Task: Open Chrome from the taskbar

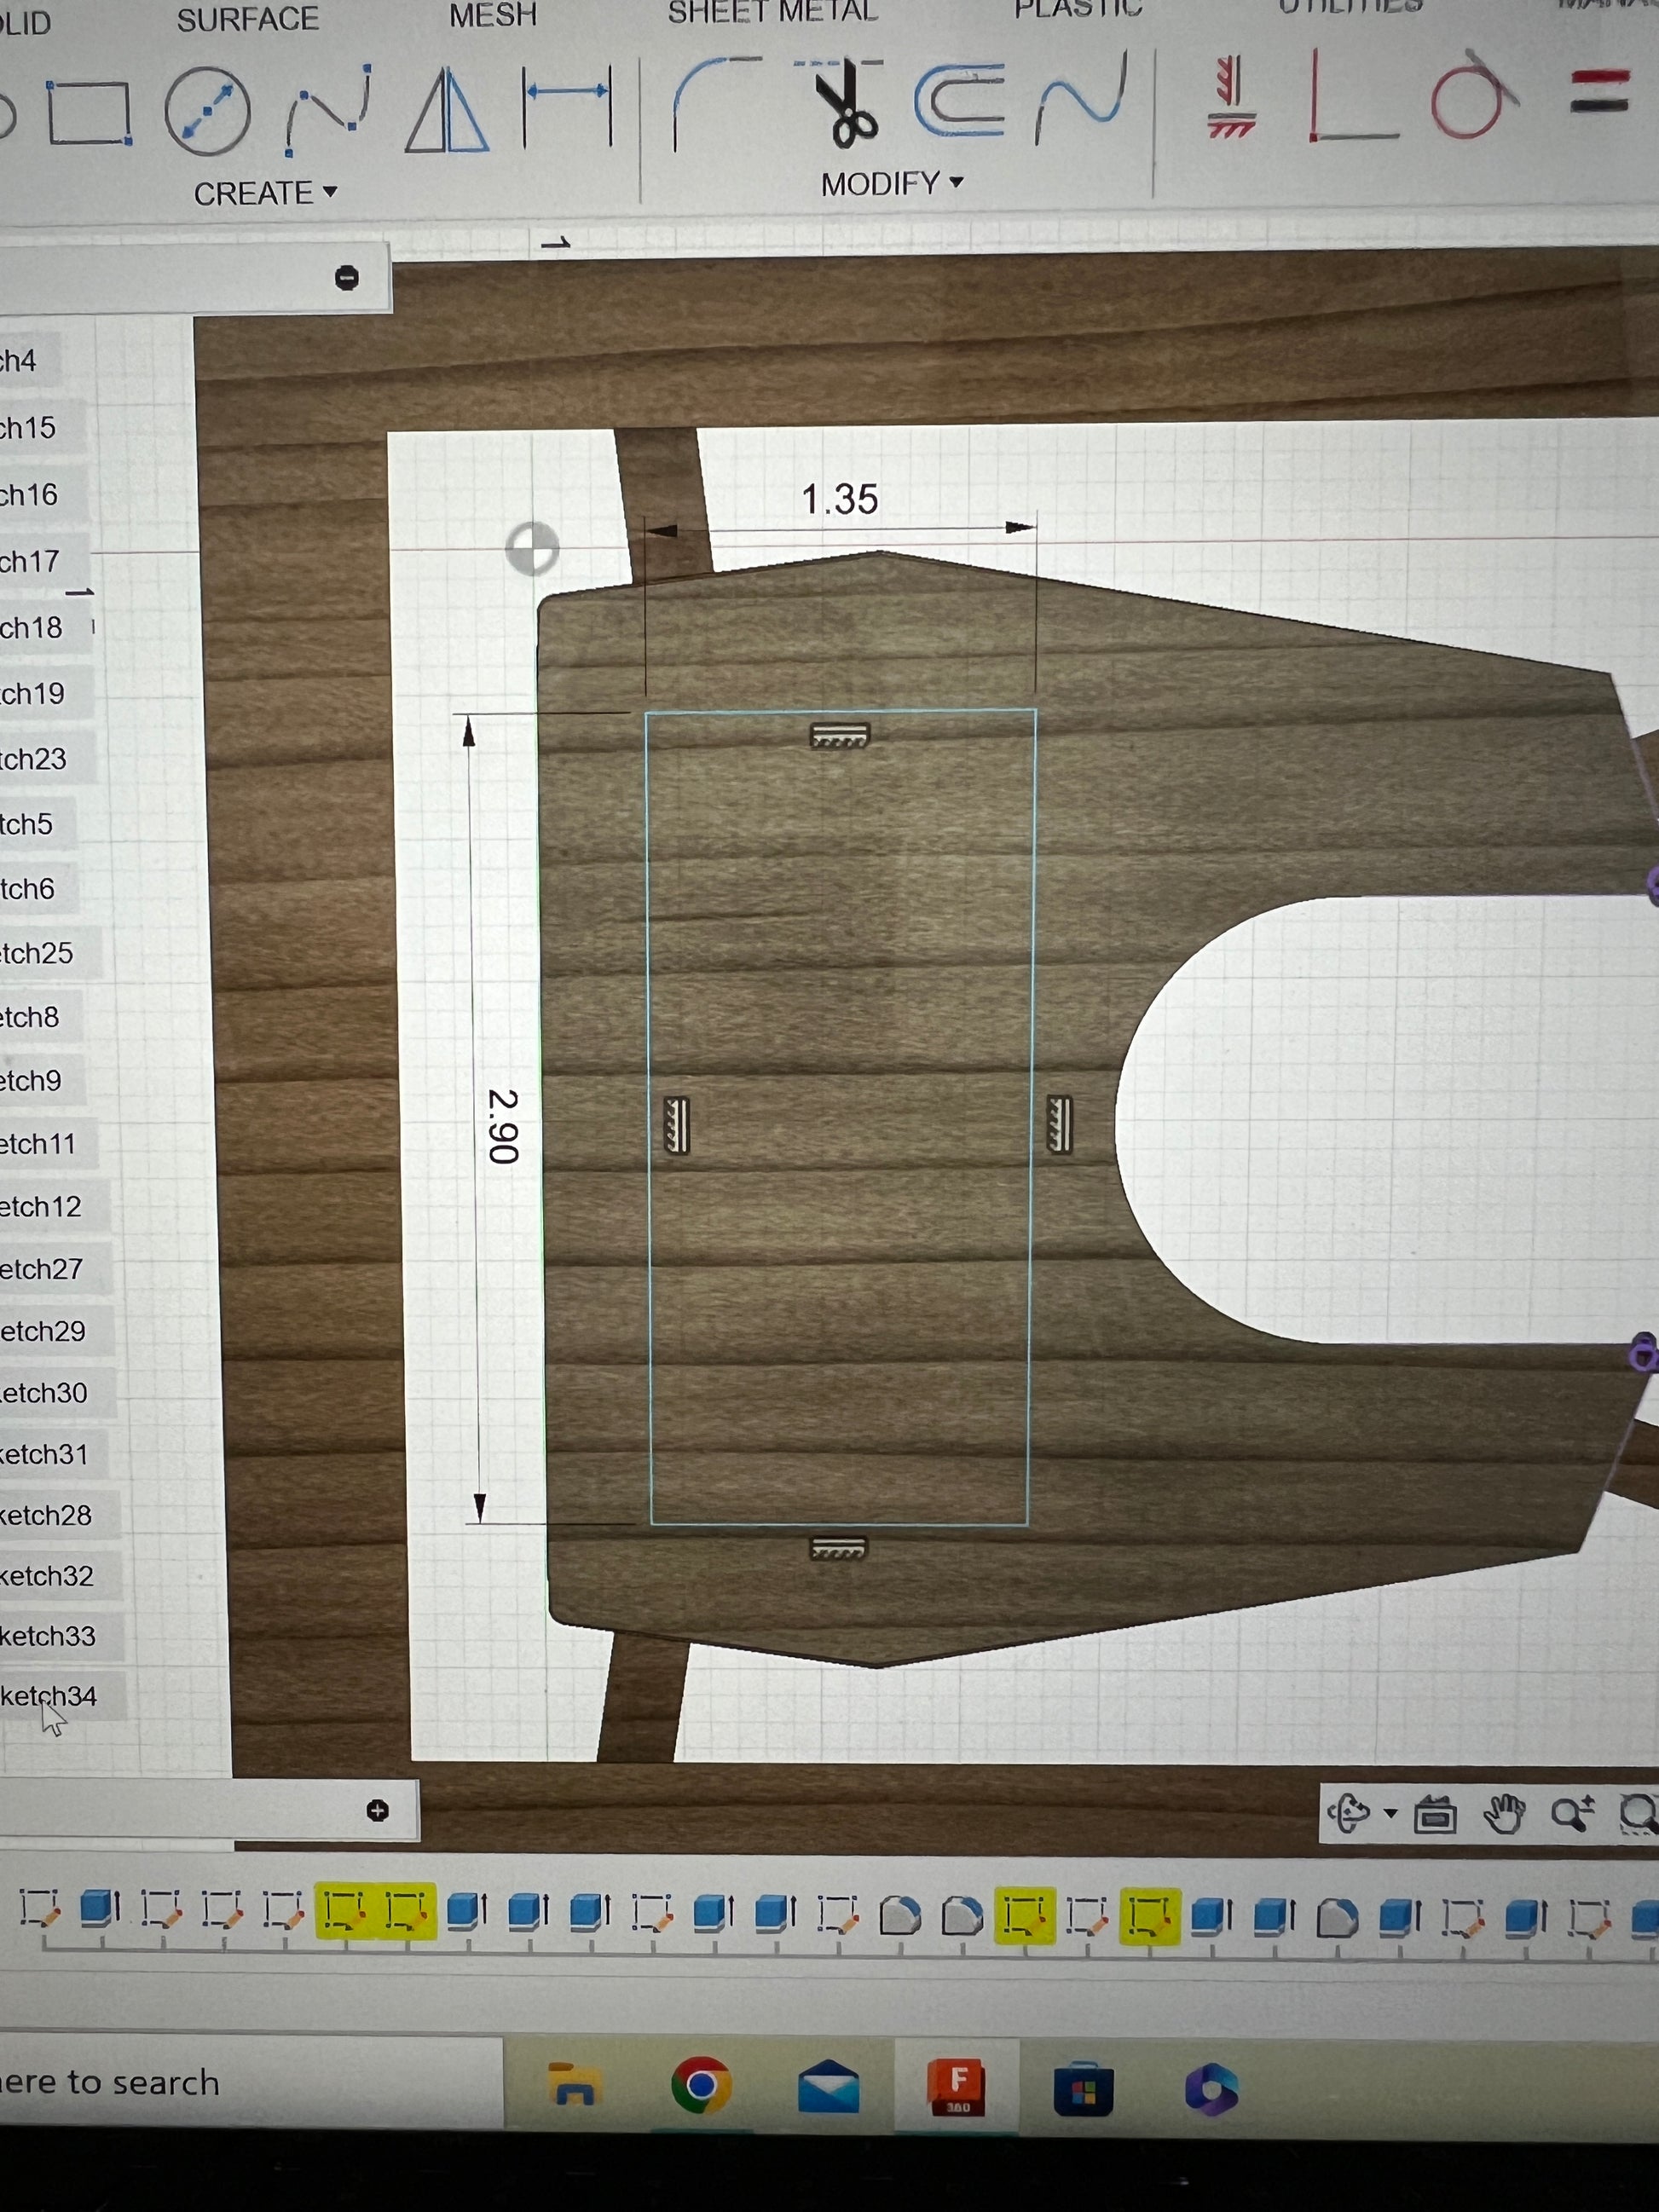Action: click(x=701, y=2086)
